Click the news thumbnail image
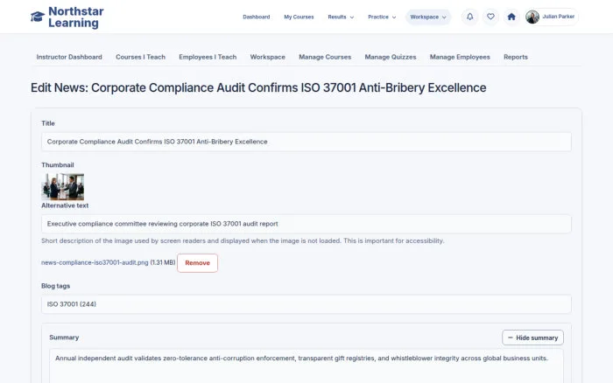 (62, 187)
